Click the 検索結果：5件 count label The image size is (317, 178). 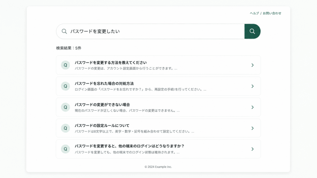(x=69, y=48)
